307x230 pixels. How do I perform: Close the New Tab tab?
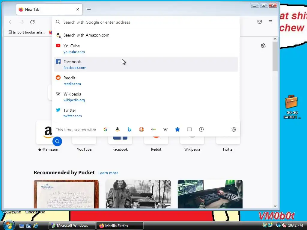pos(78,9)
